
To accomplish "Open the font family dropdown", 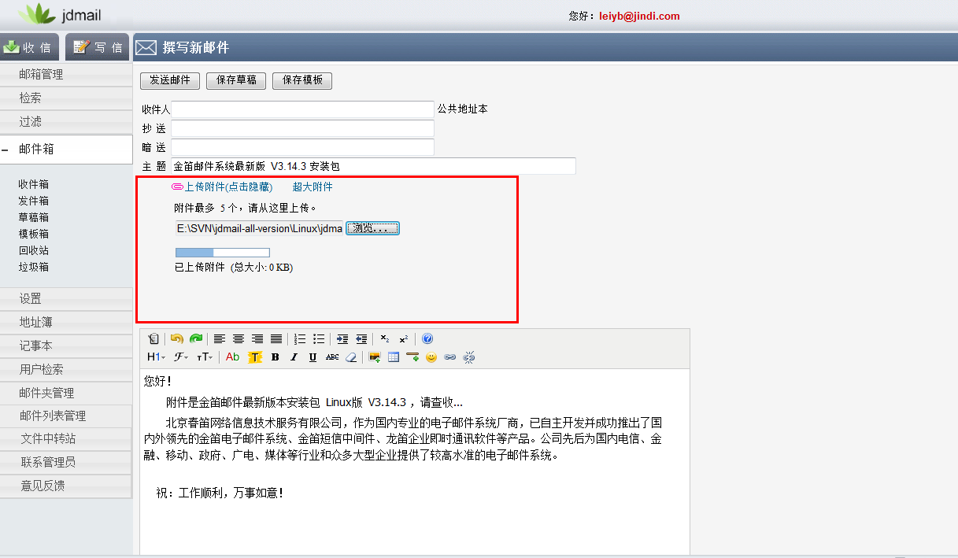I will (181, 357).
